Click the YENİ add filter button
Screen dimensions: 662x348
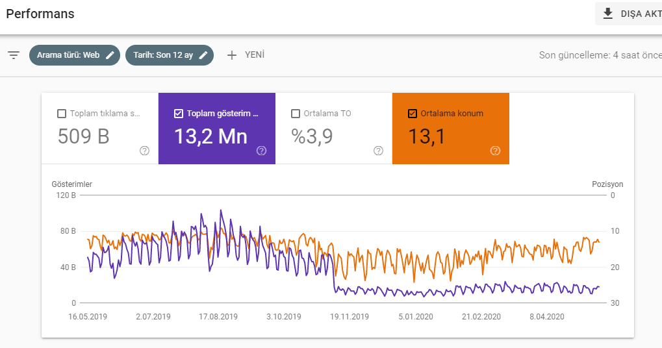[x=246, y=55]
